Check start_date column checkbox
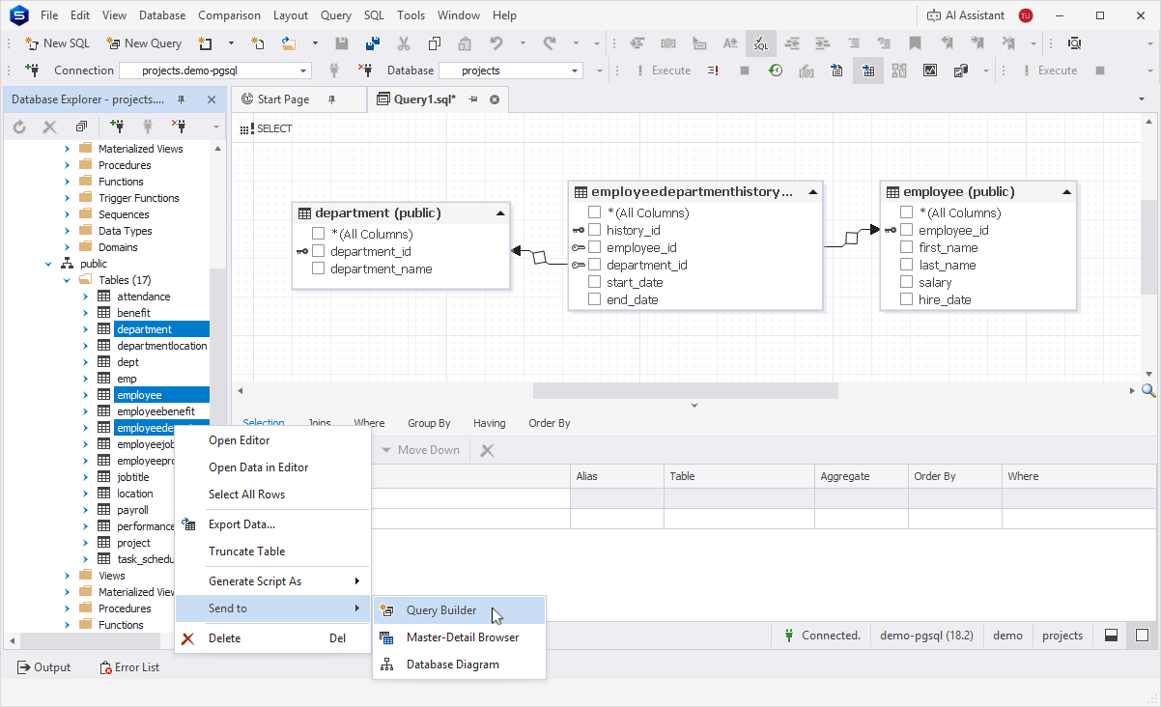This screenshot has width=1161, height=707. click(595, 282)
